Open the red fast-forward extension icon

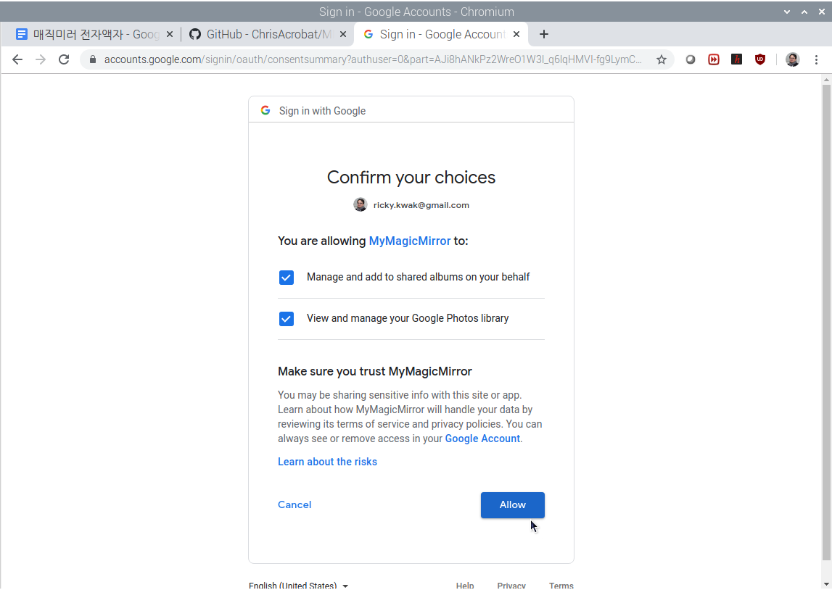tap(714, 59)
